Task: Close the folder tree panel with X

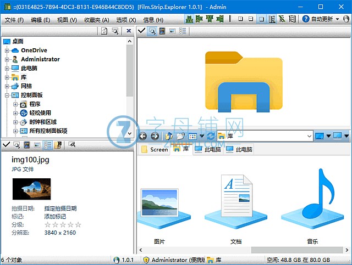Action: coord(129,31)
